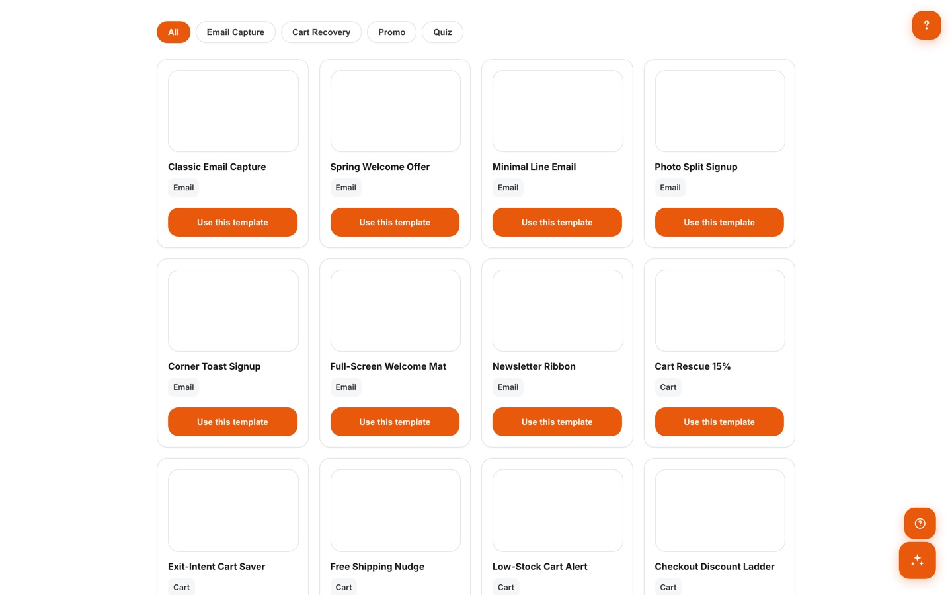Click the circled question mark icon

[x=920, y=524]
